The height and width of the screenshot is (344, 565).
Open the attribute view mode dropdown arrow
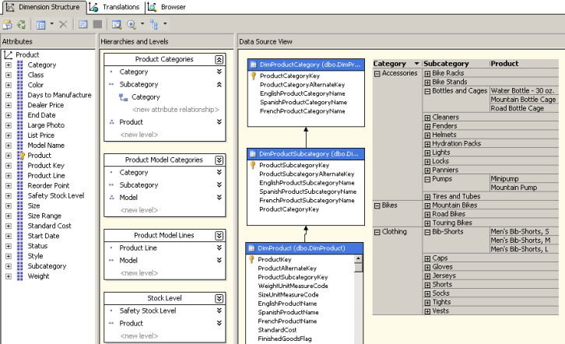pos(52,24)
